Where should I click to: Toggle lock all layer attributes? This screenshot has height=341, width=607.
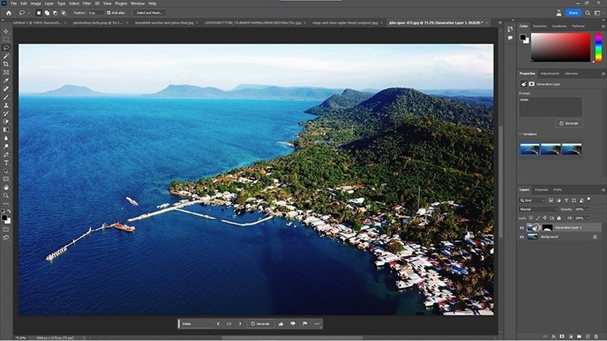(558, 218)
